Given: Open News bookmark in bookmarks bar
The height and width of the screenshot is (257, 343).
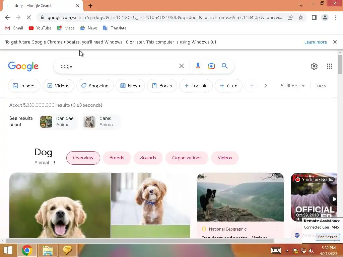Looking at the screenshot, I should (x=89, y=28).
